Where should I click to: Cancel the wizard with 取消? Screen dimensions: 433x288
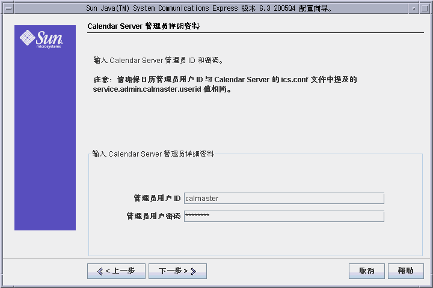click(x=367, y=271)
